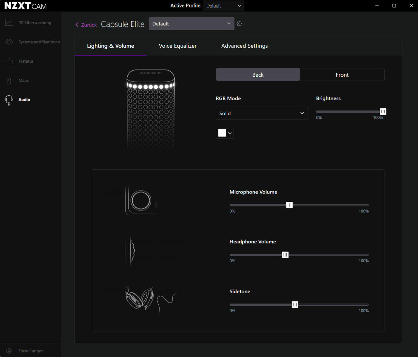
Task: Select the Back lighting zone
Action: (258, 75)
